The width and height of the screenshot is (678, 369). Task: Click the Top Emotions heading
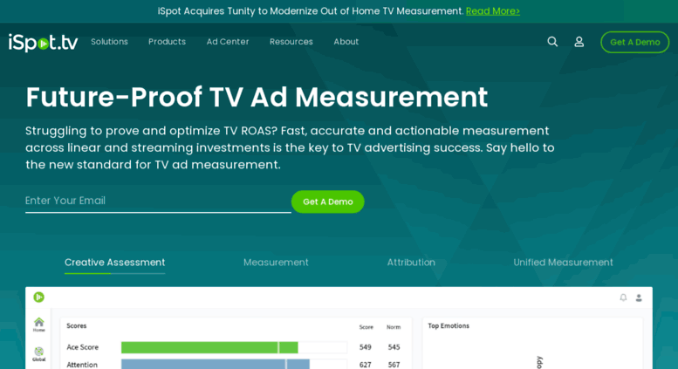pos(449,326)
